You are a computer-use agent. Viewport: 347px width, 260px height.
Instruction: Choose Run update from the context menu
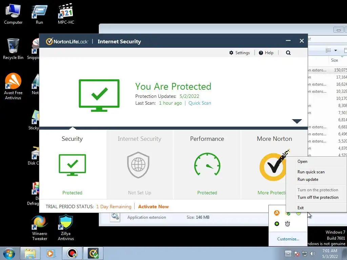pyautogui.click(x=317, y=179)
